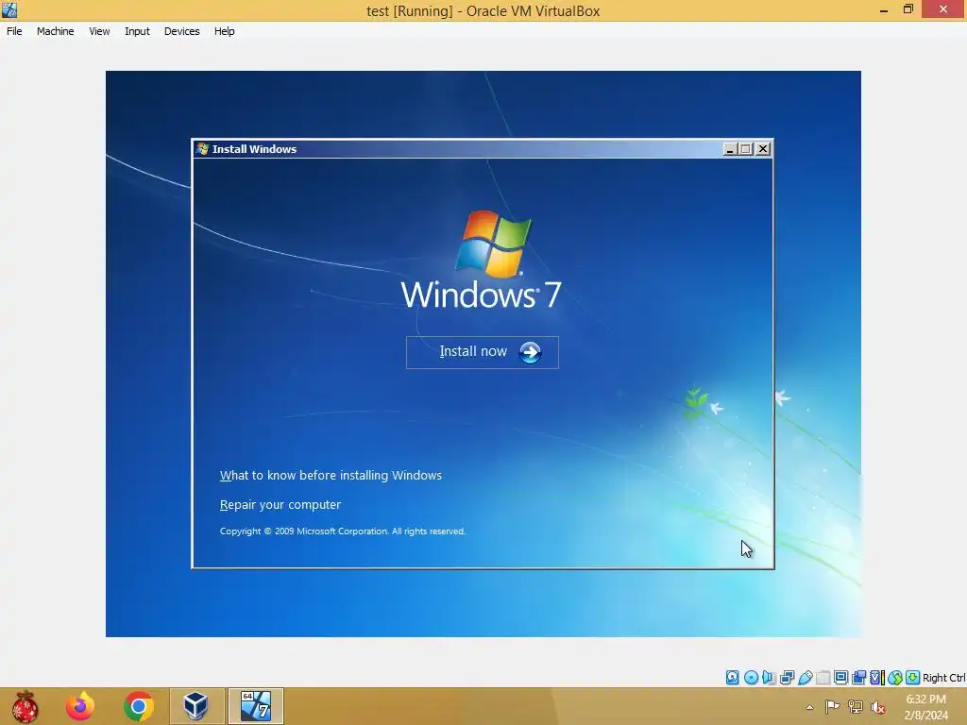Click the Microsoft copyright notice text
The height and width of the screenshot is (725, 967).
pos(342,531)
